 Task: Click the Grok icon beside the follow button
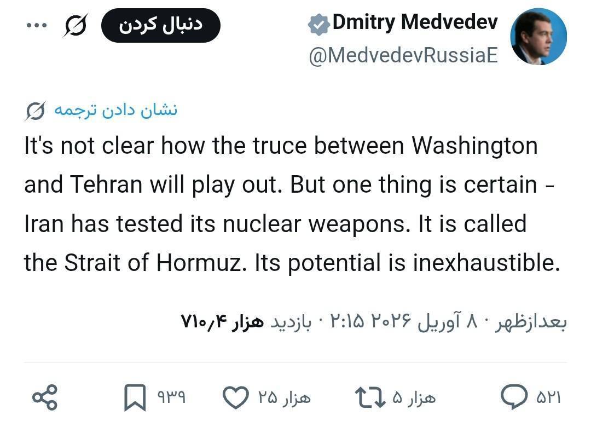[x=75, y=25]
